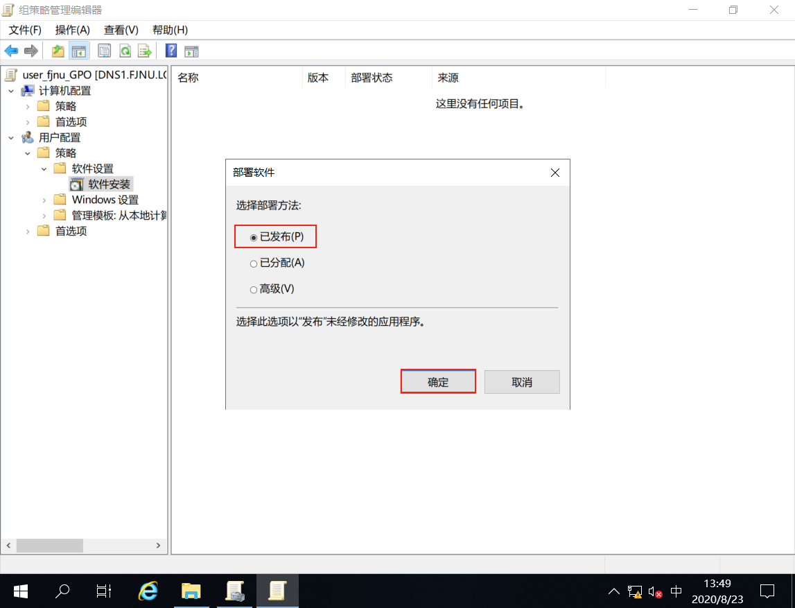Toggle the Action pane toolbar icon

click(192, 51)
